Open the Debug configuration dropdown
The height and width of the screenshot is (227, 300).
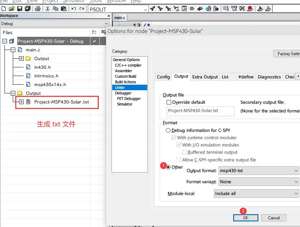pos(55,24)
